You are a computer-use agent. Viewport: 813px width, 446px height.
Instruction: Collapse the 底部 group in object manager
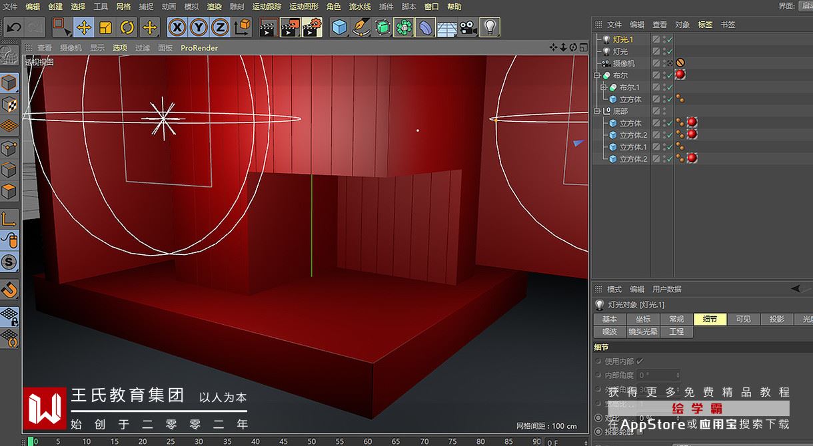click(x=598, y=112)
